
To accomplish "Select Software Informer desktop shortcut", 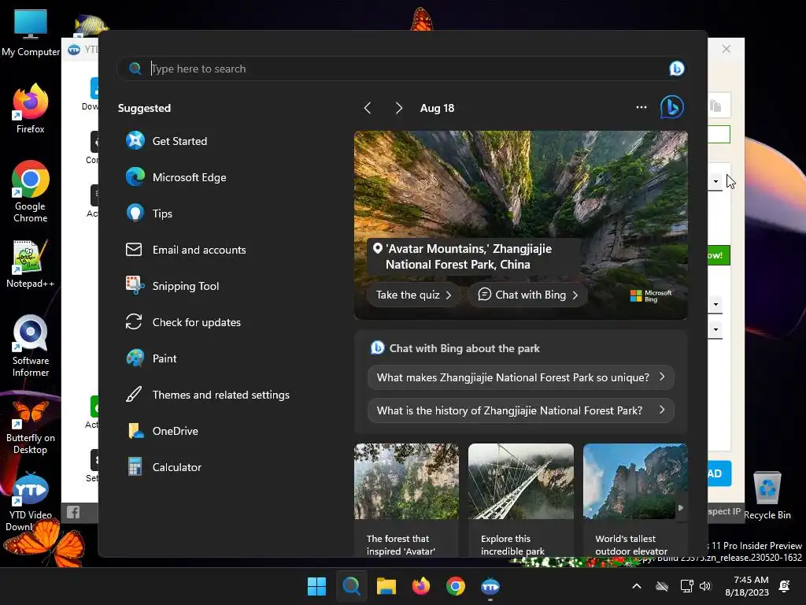I will click(x=31, y=346).
